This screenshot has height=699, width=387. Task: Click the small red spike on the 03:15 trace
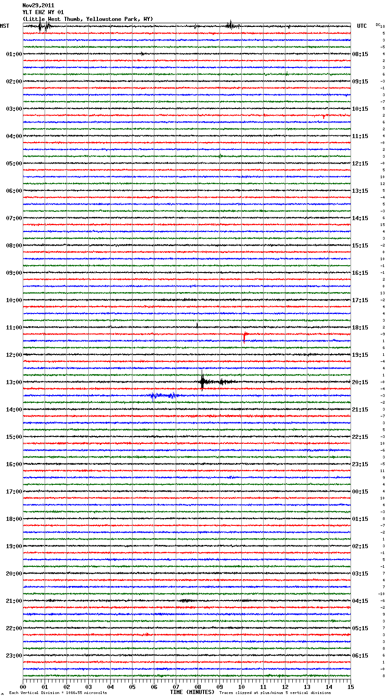(323, 116)
